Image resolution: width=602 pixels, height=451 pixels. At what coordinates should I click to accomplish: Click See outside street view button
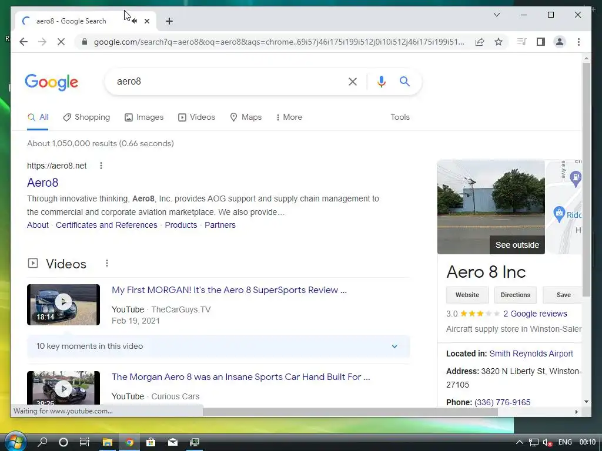[x=517, y=245]
